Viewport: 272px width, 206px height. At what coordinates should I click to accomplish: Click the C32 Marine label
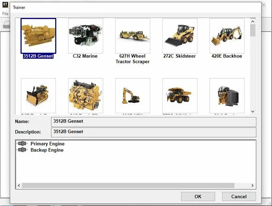[x=85, y=56]
